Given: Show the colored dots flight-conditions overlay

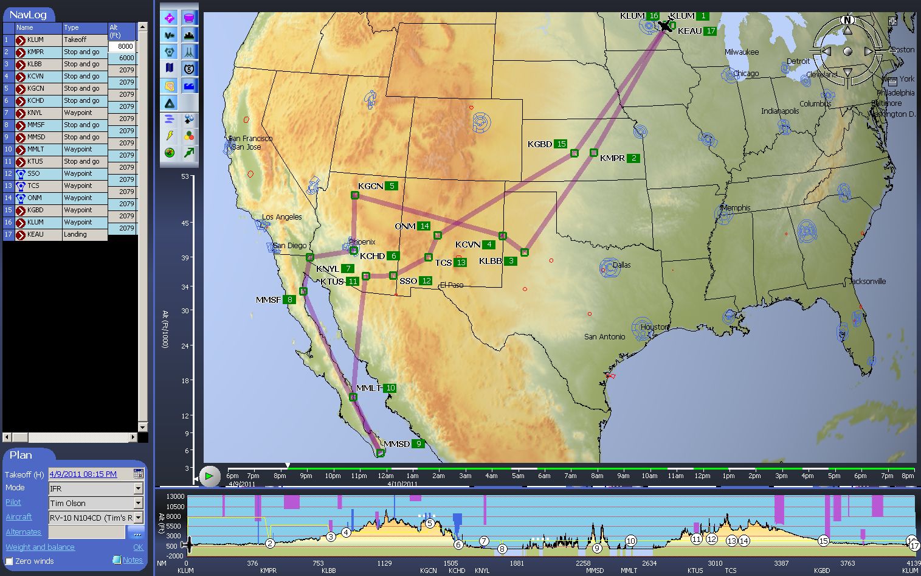Looking at the screenshot, I should [190, 136].
